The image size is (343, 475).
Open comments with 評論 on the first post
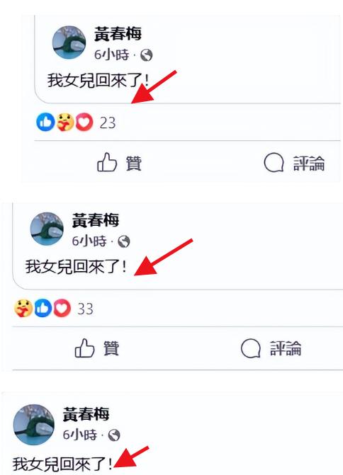click(294, 163)
